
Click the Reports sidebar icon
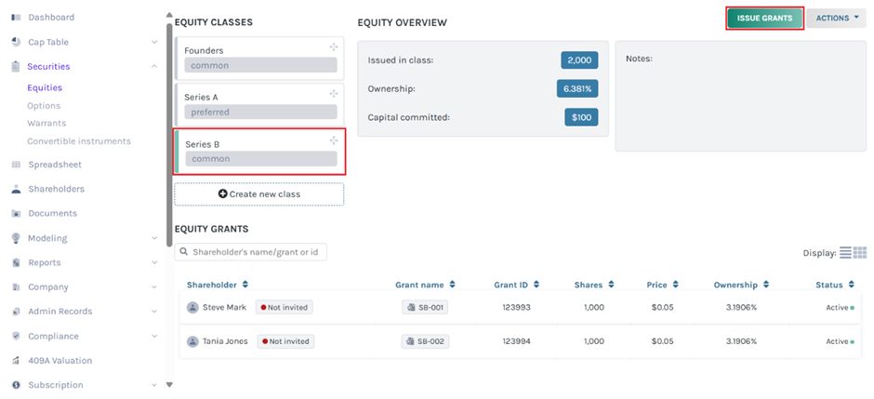click(x=16, y=262)
